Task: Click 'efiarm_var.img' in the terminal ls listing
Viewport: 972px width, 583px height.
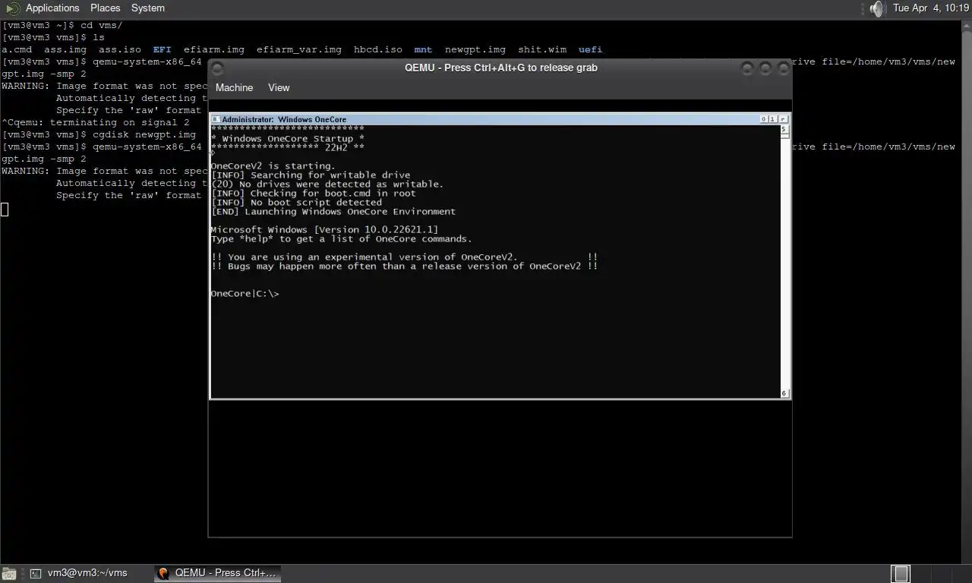Action: click(298, 49)
